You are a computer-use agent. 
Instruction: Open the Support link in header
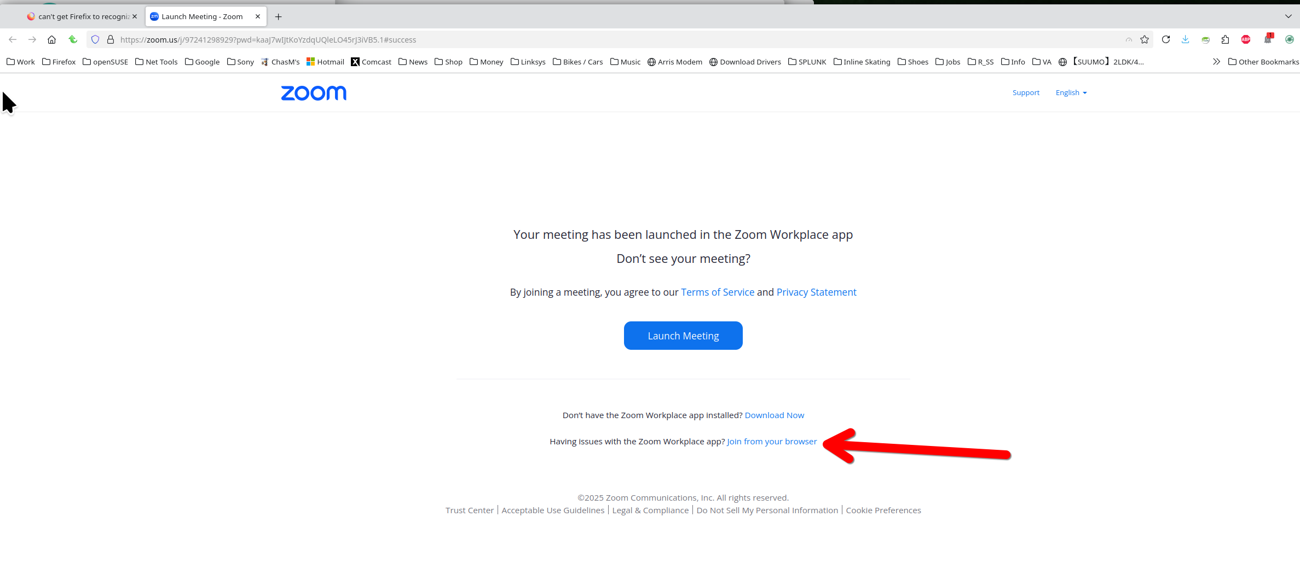click(x=1026, y=92)
